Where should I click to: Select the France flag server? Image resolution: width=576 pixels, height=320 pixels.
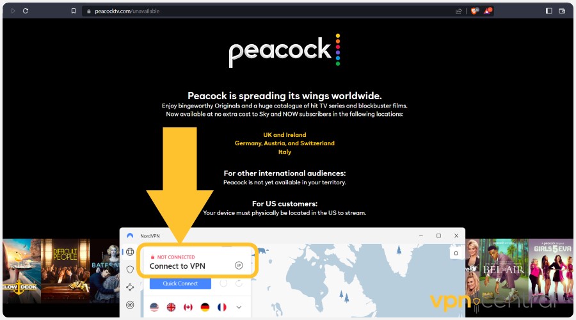[222, 307]
